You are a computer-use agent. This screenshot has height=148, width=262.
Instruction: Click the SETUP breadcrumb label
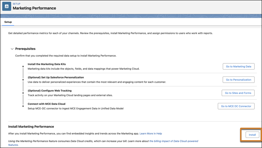[17, 4]
